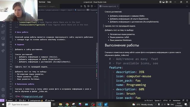
Task: Click the project-personal breadcrumb segment
Action: [x=52, y=10]
